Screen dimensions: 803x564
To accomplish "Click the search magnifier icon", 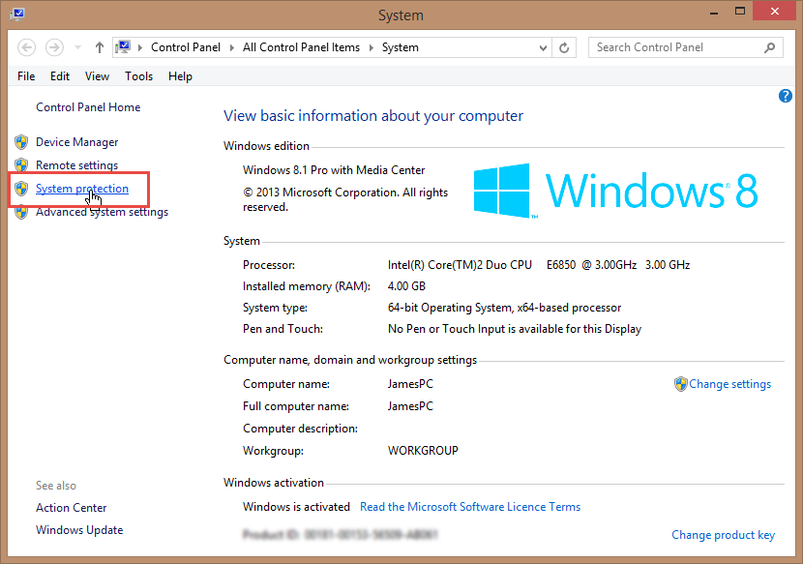I will click(770, 47).
